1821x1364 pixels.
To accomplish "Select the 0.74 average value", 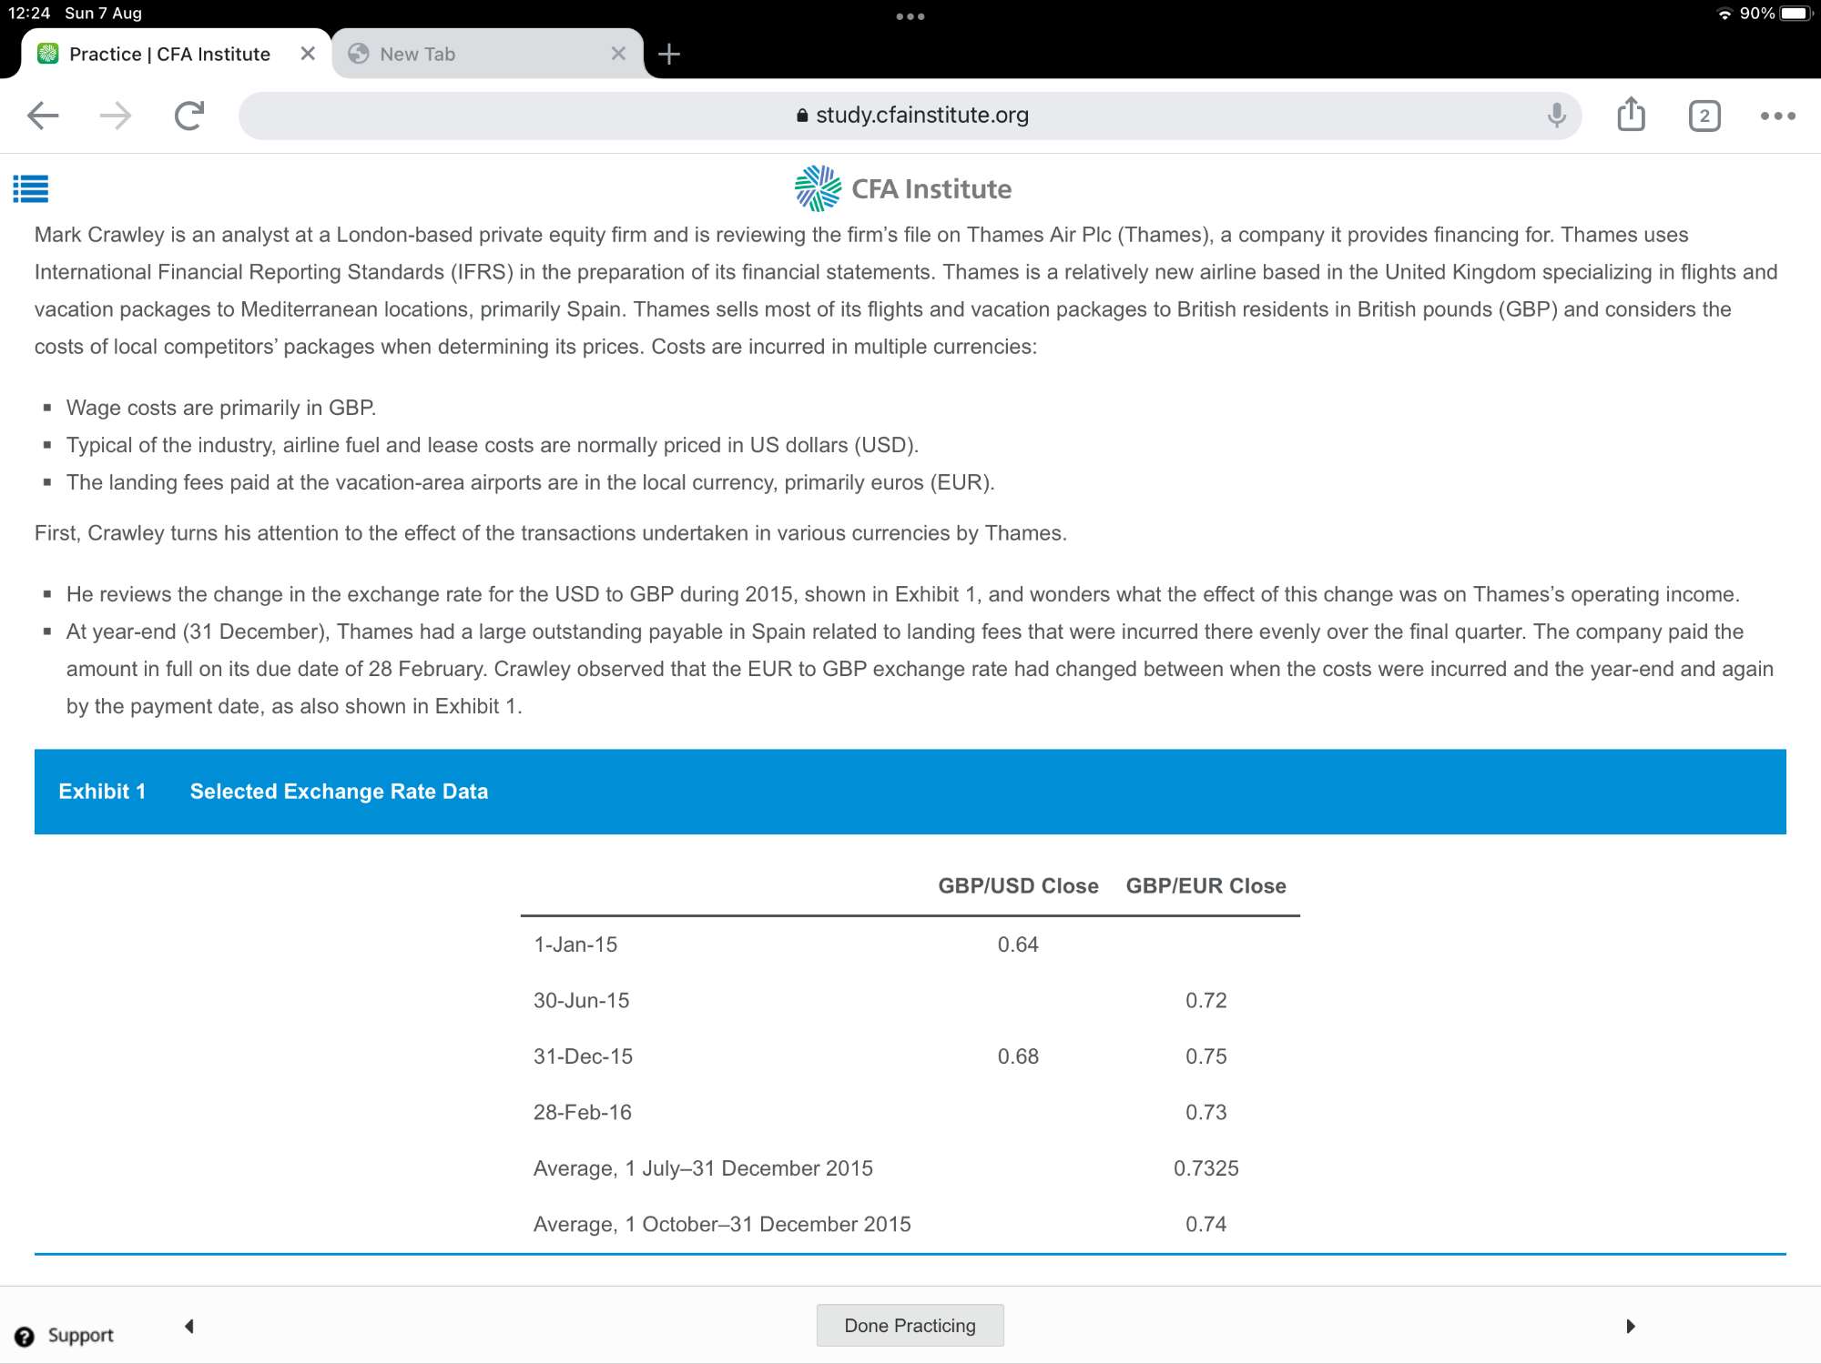I will click(x=1206, y=1225).
